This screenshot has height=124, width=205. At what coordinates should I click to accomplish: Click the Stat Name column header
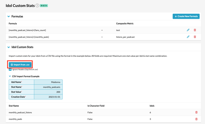14,106
